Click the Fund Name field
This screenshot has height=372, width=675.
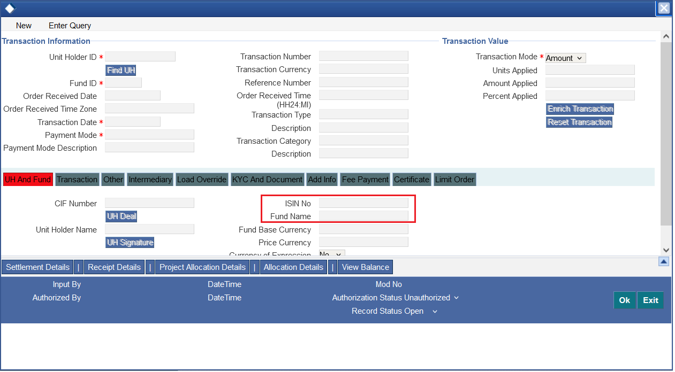click(363, 216)
